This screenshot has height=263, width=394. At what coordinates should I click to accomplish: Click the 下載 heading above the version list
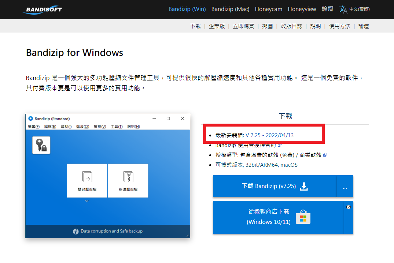[286, 116]
